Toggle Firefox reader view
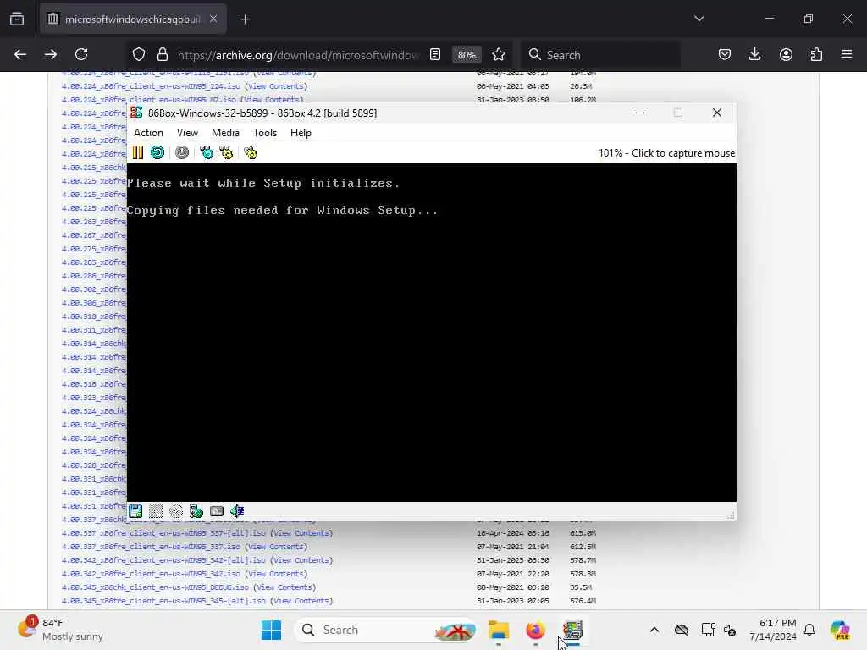This screenshot has height=650, width=867. point(435,54)
